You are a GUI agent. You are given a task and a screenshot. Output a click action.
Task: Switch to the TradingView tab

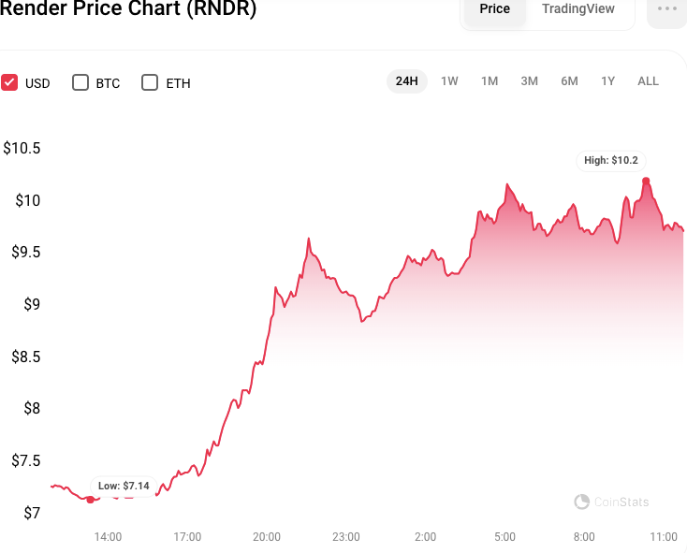577,9
